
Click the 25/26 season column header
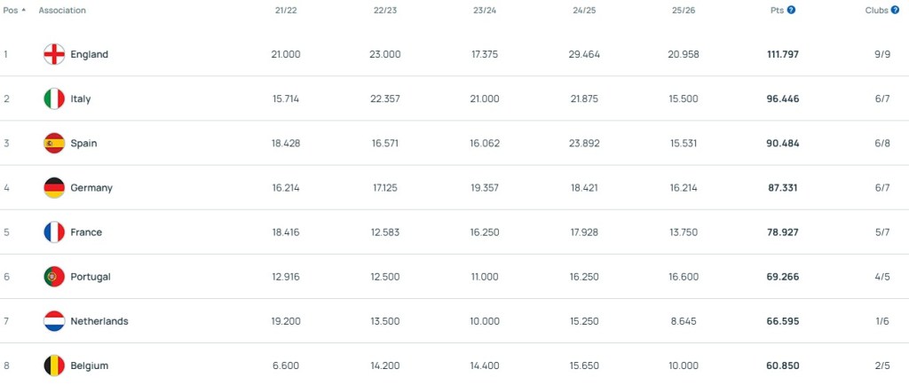coord(684,10)
